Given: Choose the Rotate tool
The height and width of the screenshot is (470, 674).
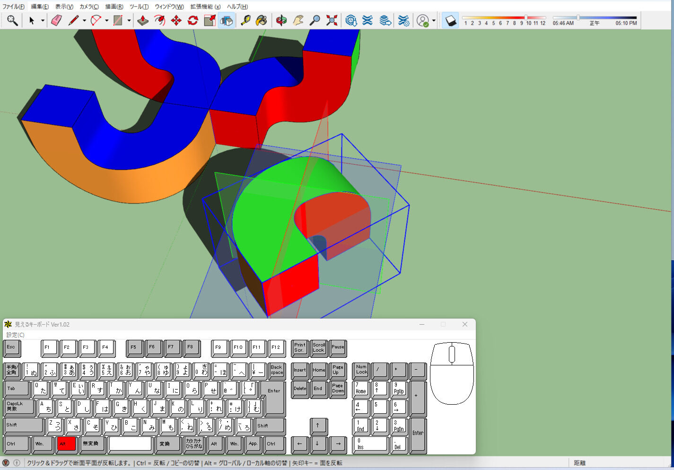Looking at the screenshot, I should (x=193, y=20).
